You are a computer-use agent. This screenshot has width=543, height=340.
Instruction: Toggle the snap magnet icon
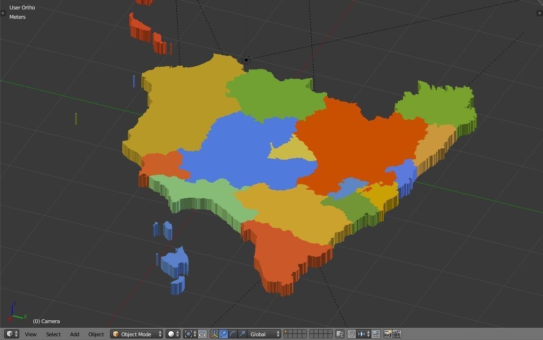[x=352, y=334]
